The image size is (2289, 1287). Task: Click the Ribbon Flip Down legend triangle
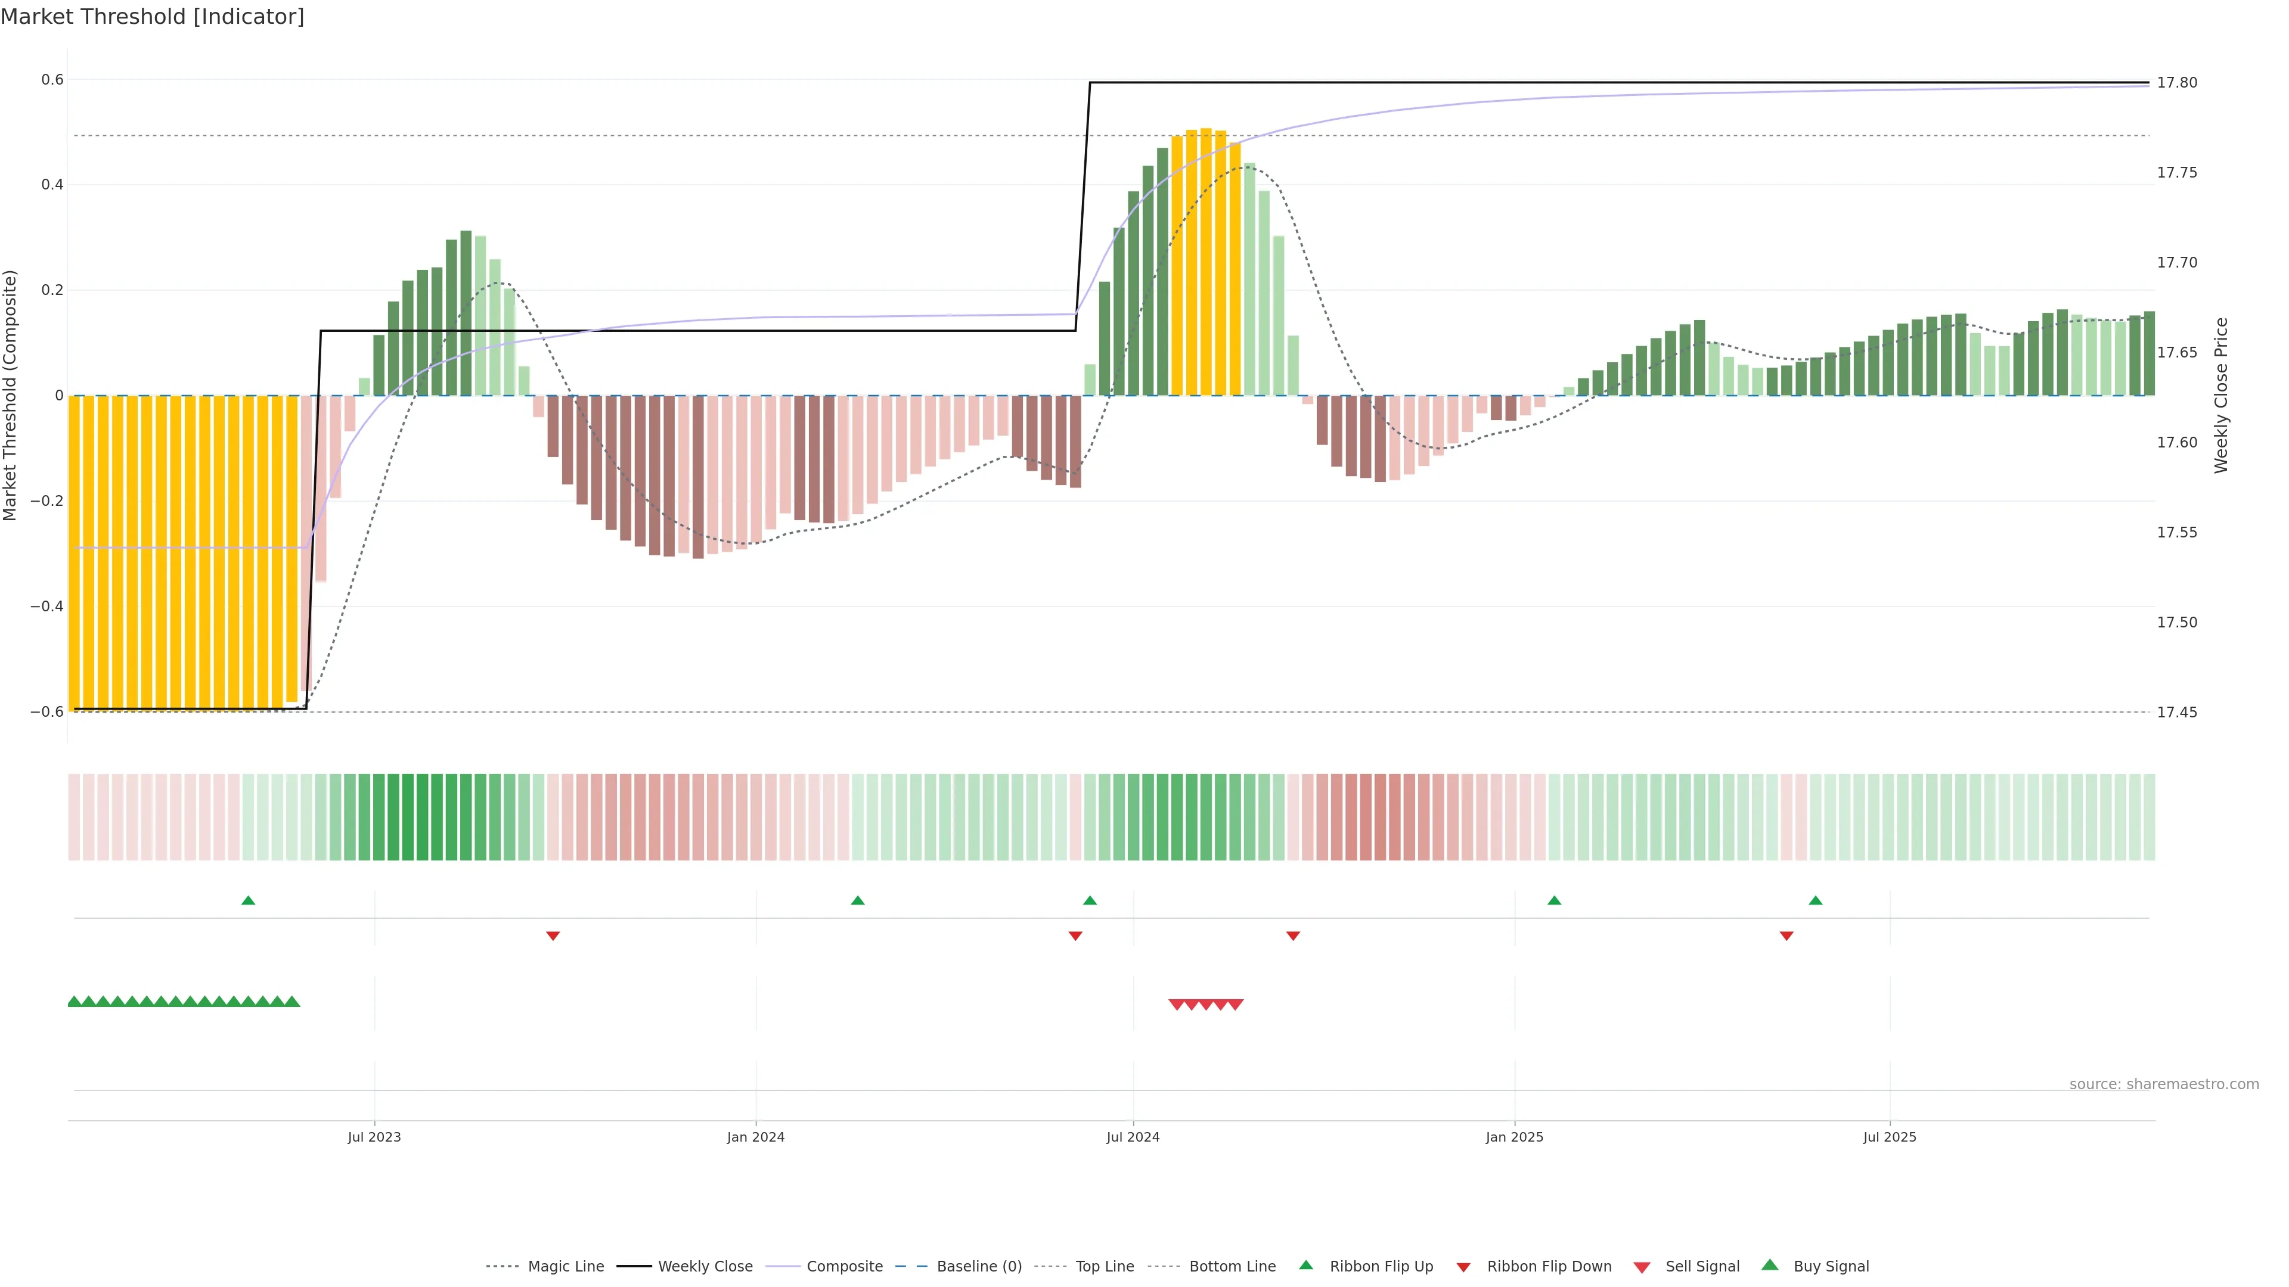[1463, 1267]
